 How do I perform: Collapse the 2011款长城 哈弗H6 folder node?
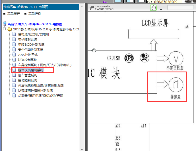5,29
